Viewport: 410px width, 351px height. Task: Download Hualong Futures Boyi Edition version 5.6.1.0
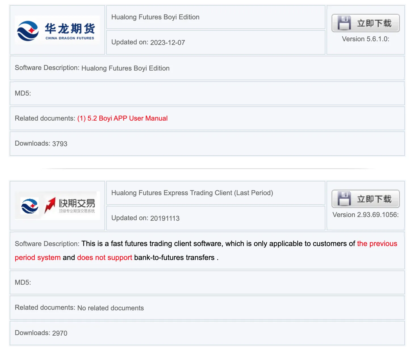[366, 23]
